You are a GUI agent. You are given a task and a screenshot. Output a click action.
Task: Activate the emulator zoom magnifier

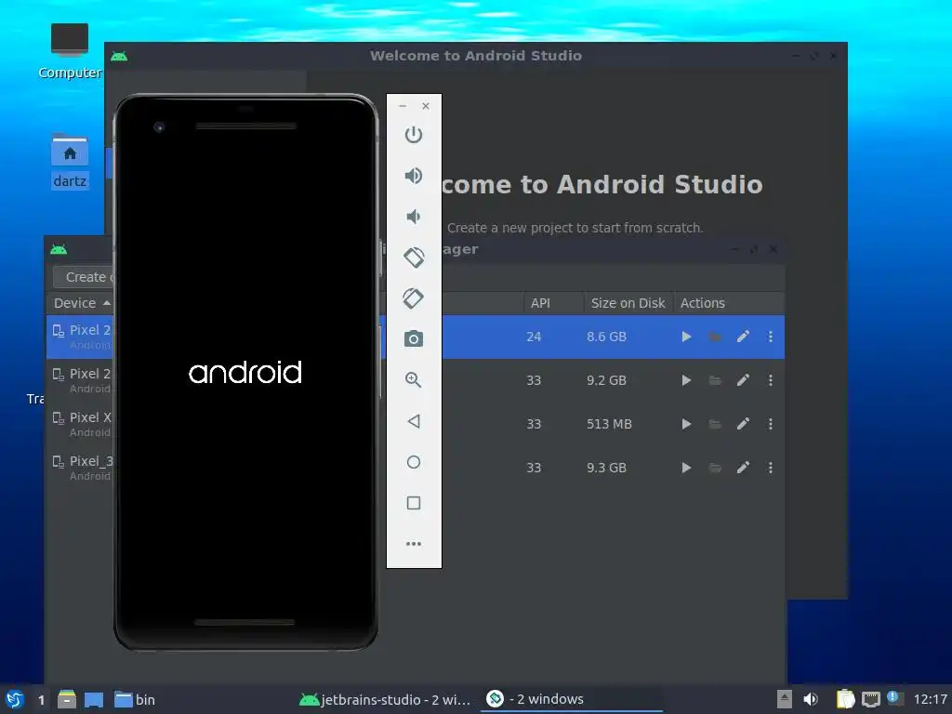pos(414,380)
